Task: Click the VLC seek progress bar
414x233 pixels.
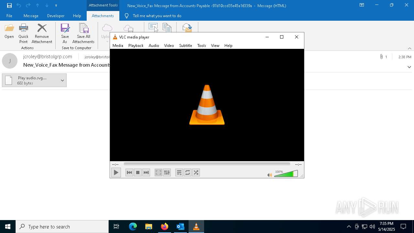Action: [207, 164]
